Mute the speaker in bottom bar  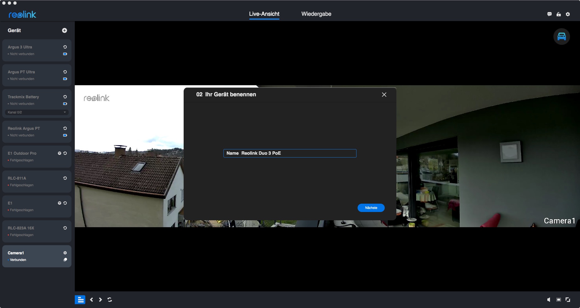click(549, 300)
